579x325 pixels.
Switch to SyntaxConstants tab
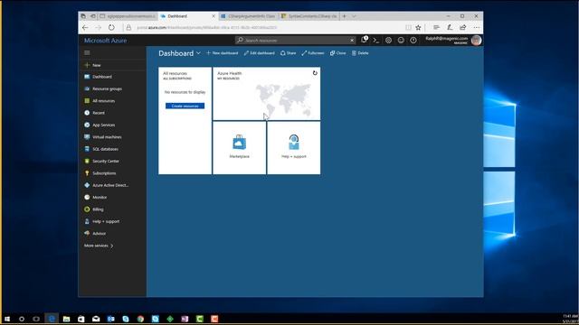coord(309,16)
